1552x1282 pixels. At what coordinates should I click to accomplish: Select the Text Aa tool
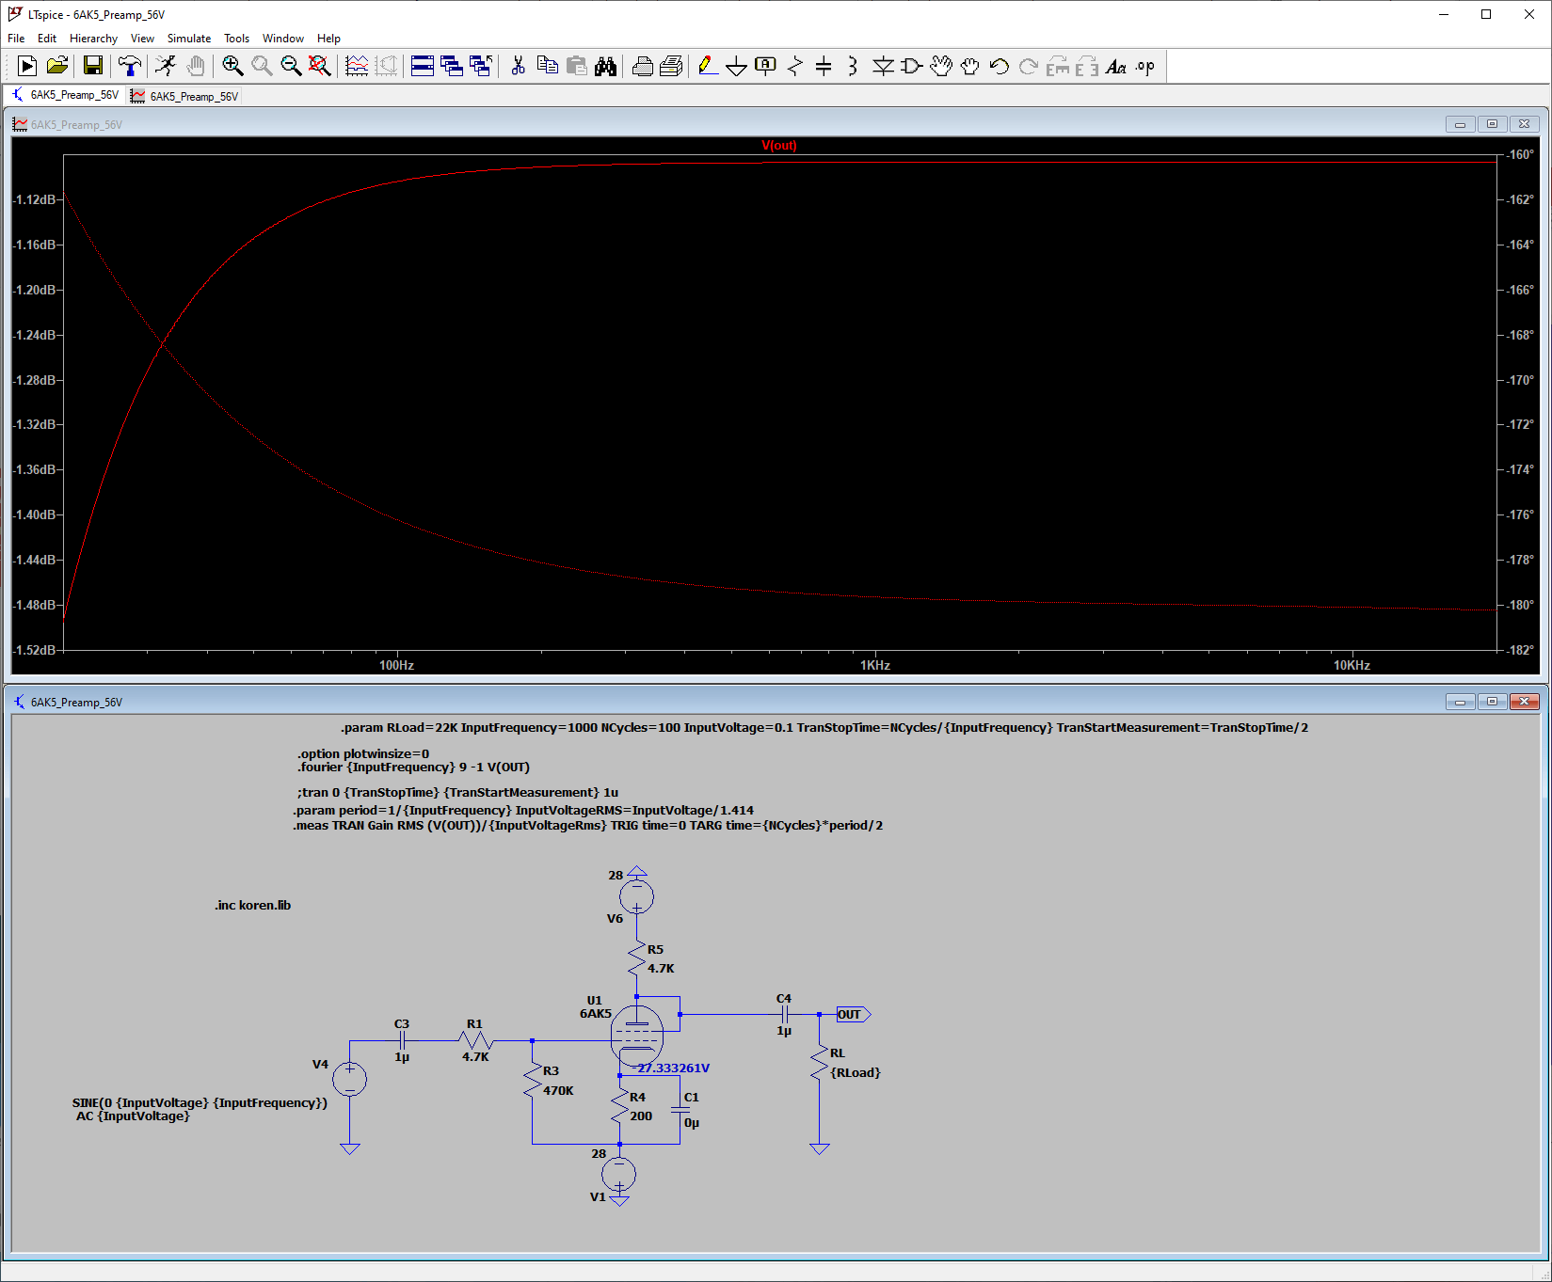click(1116, 66)
